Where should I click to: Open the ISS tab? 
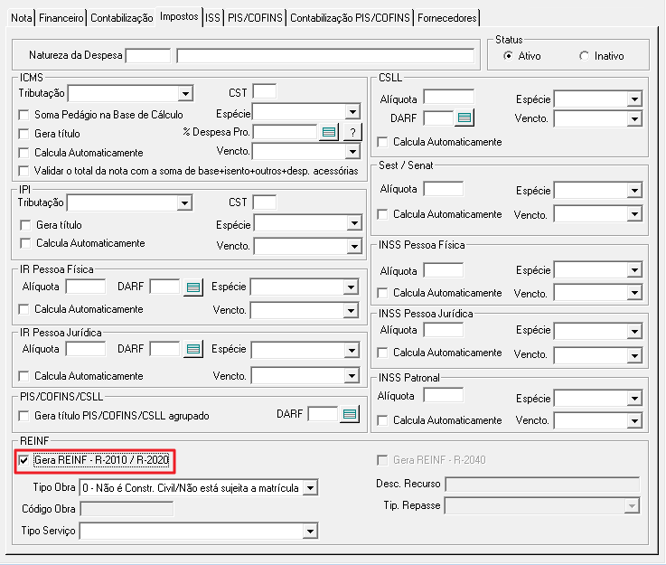click(212, 18)
